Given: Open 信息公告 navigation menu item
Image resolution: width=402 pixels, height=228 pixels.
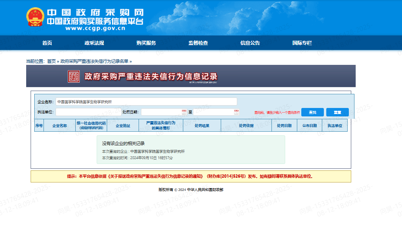Looking at the screenshot, I should (x=250, y=43).
